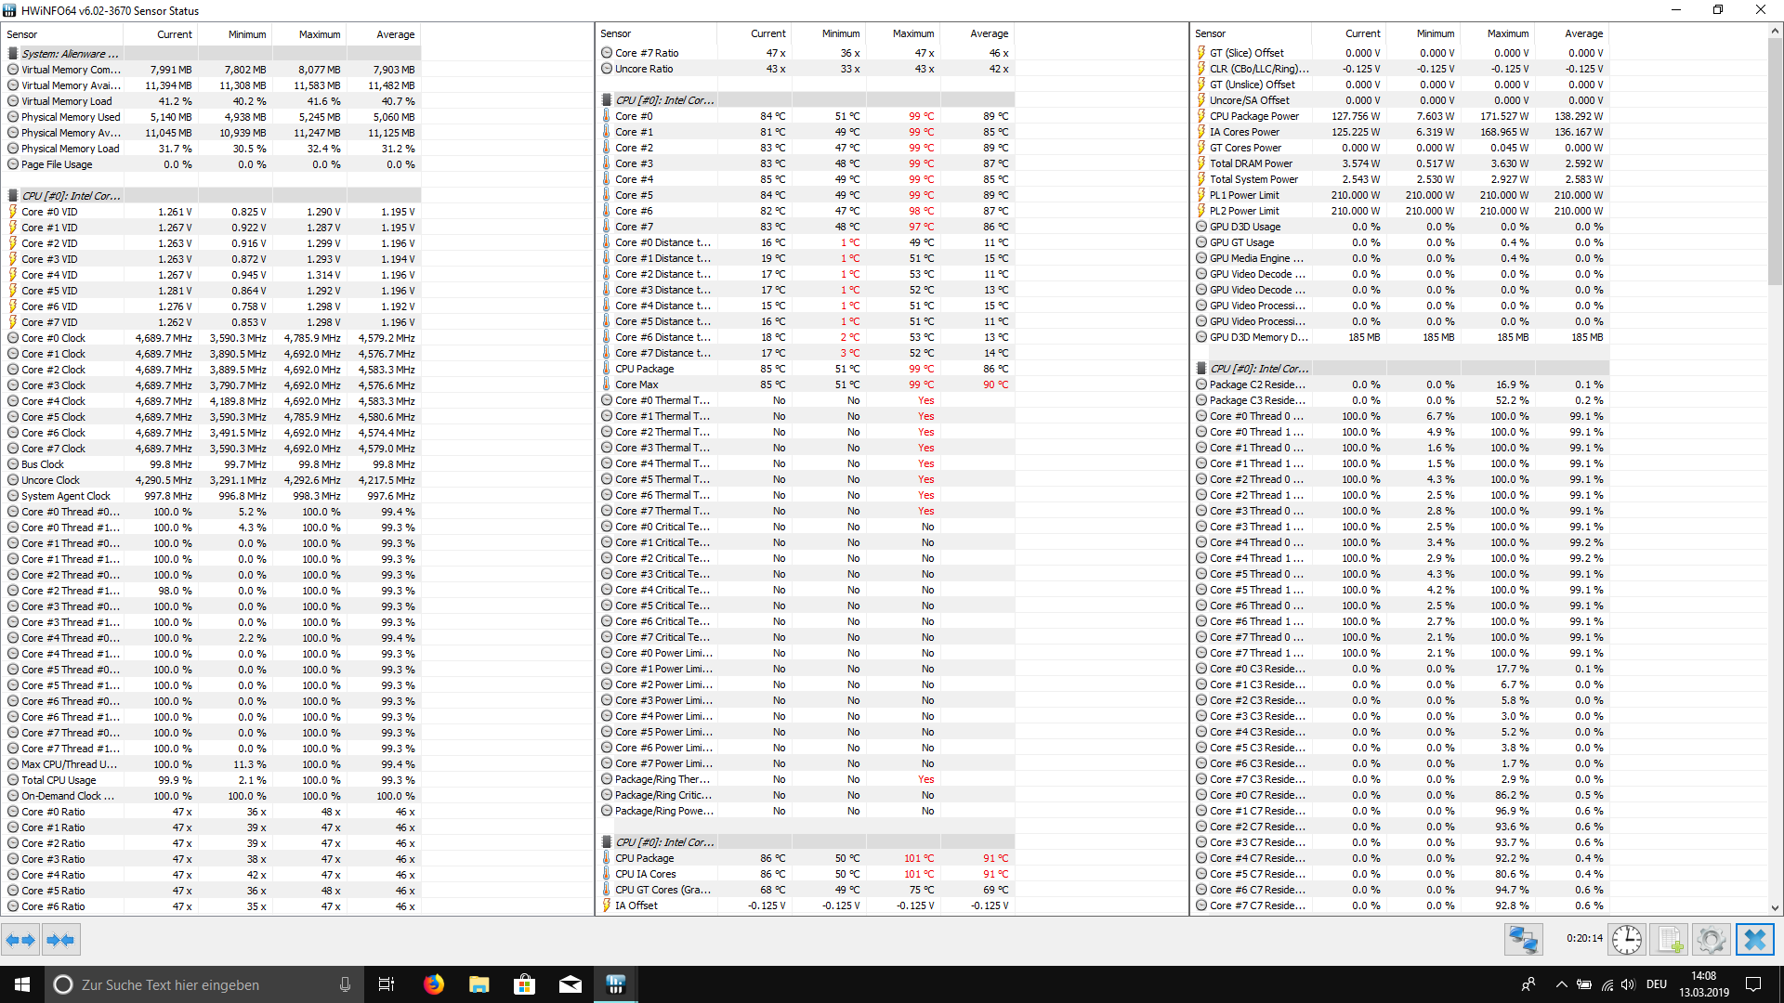This screenshot has height=1003, width=1784.
Task: Select the CPU [#0] header above Package C2 Residency
Action: pyautogui.click(x=1401, y=369)
